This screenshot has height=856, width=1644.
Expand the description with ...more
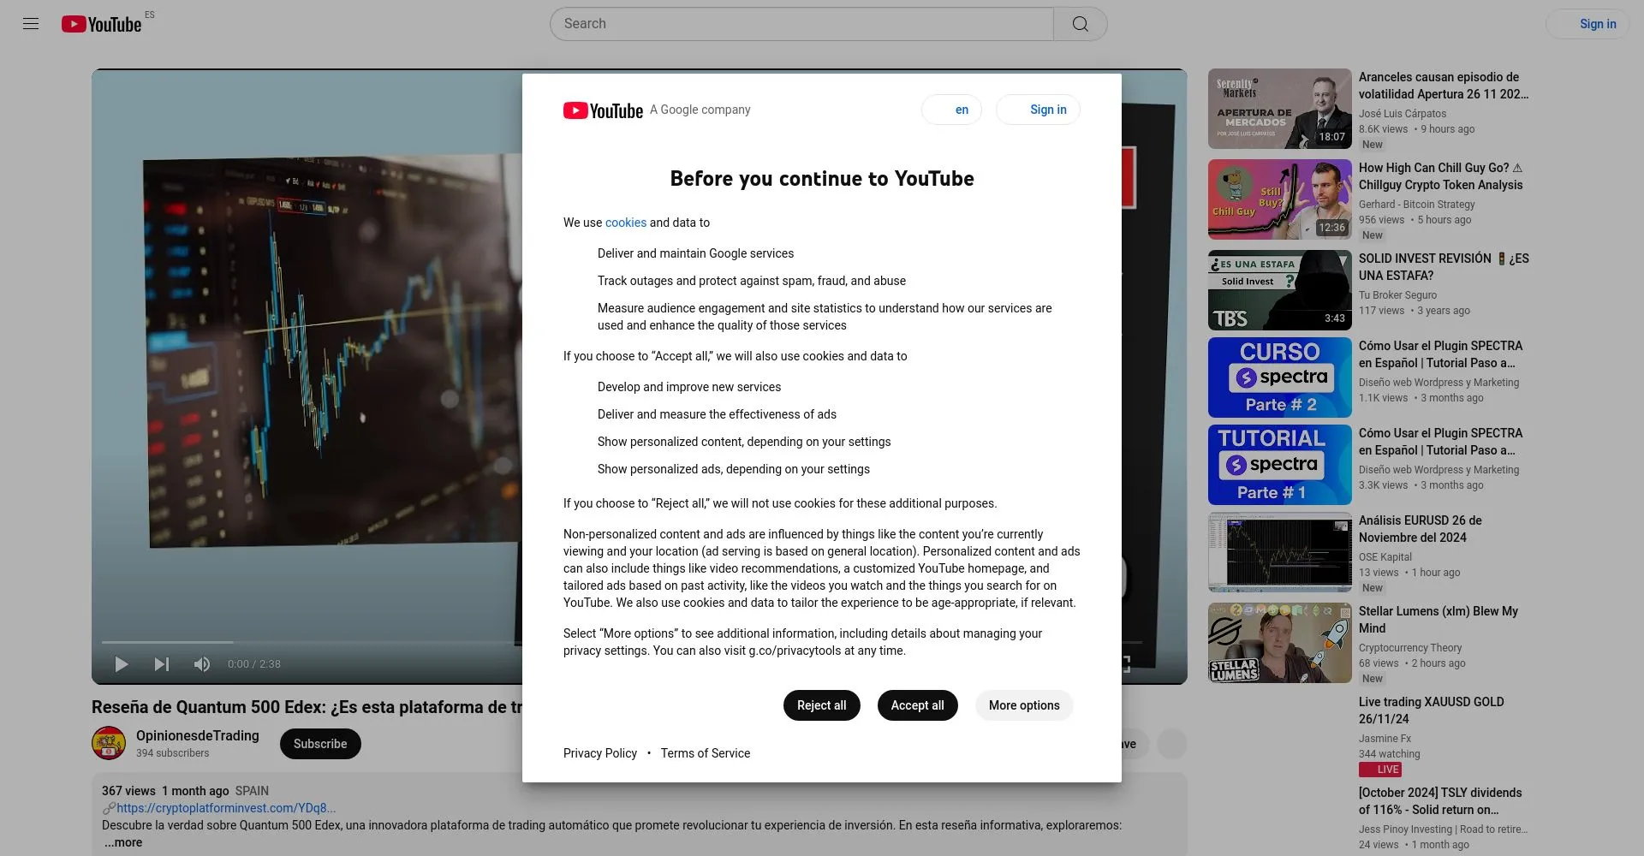click(x=123, y=842)
